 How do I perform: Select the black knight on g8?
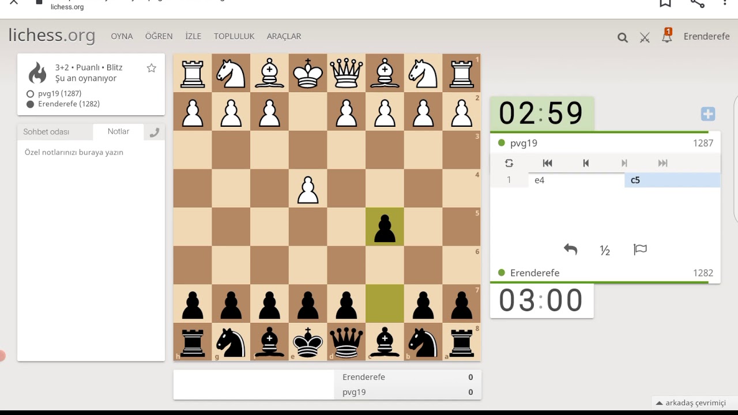pos(231,342)
